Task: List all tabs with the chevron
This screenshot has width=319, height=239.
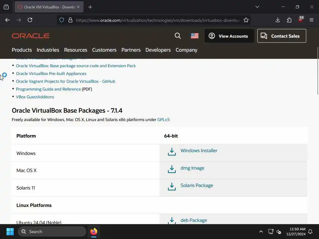Action: click(x=257, y=7)
